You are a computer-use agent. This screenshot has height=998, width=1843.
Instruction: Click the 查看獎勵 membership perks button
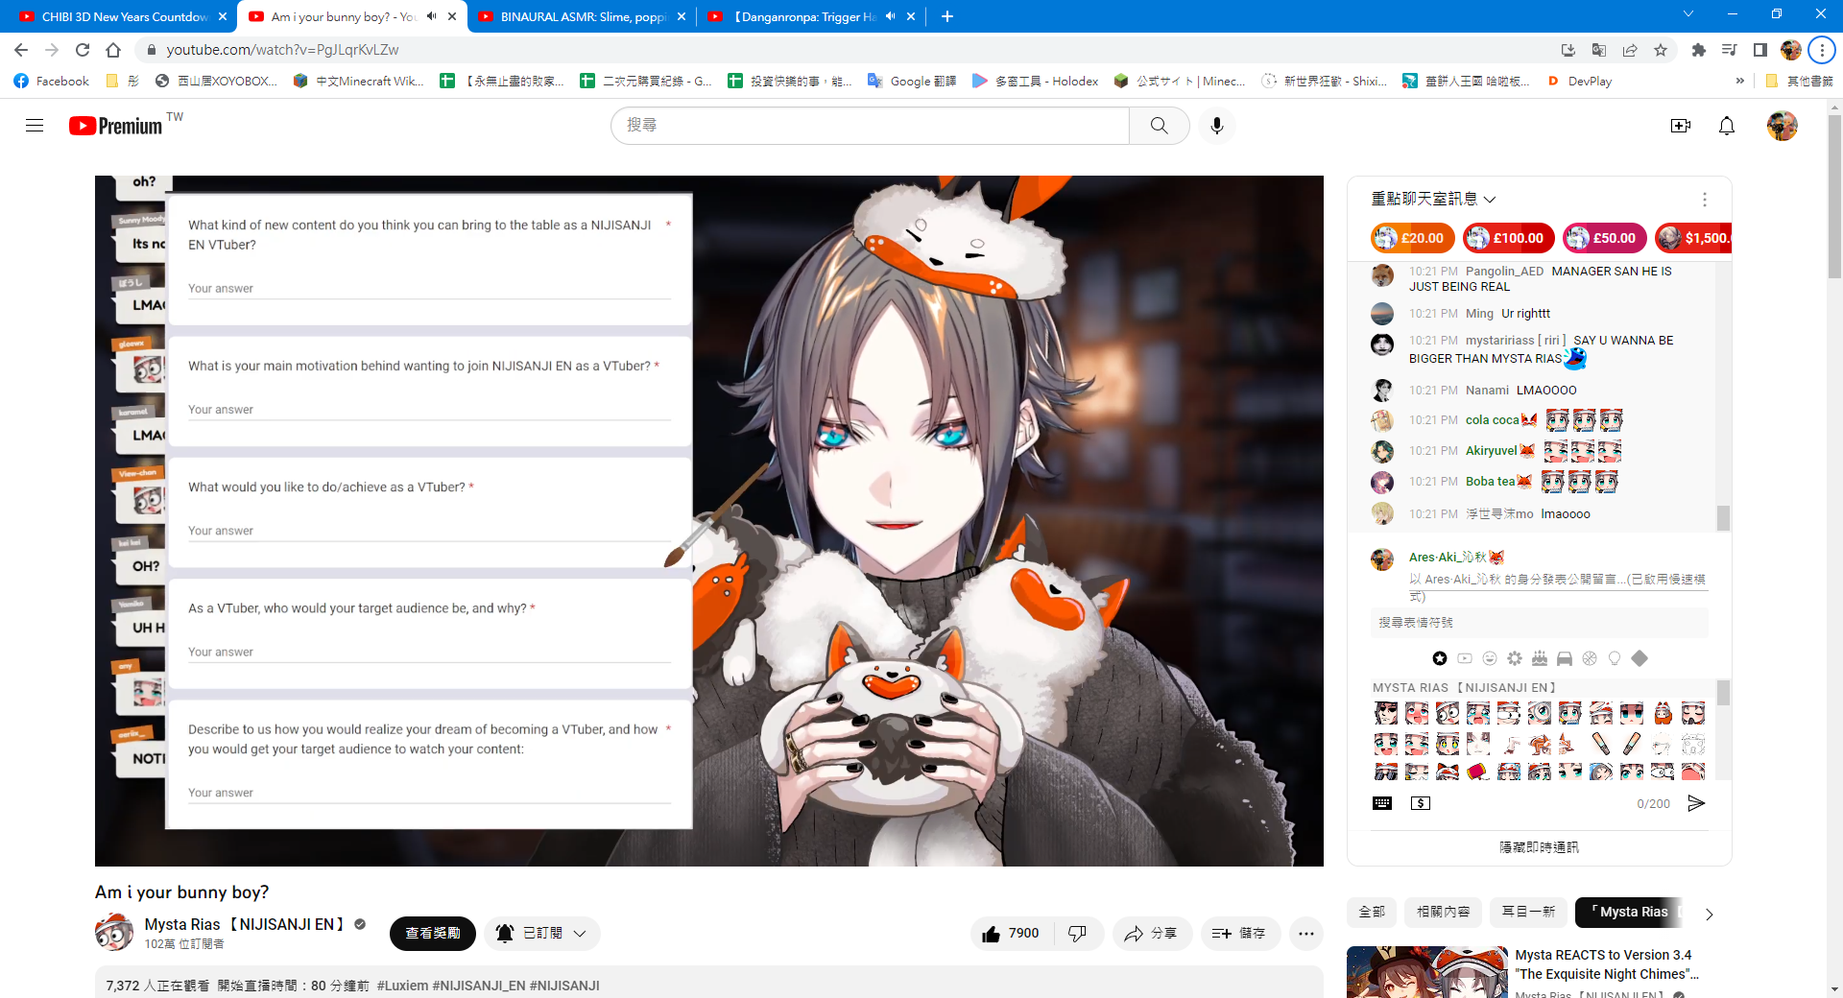[x=433, y=933]
